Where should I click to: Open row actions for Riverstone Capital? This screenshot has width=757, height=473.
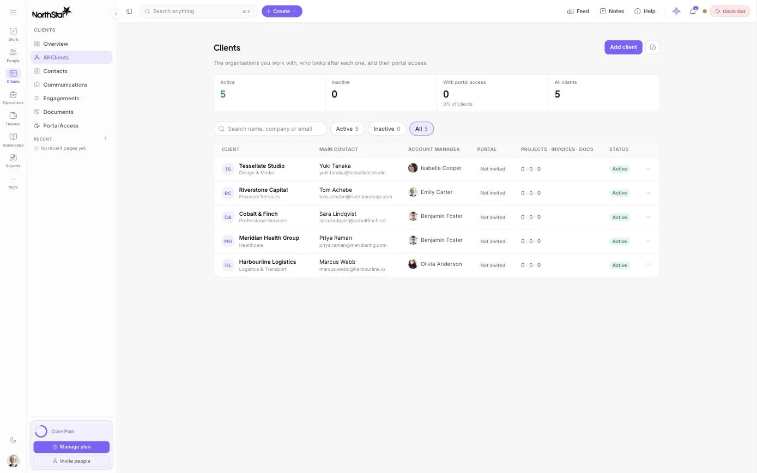point(648,193)
